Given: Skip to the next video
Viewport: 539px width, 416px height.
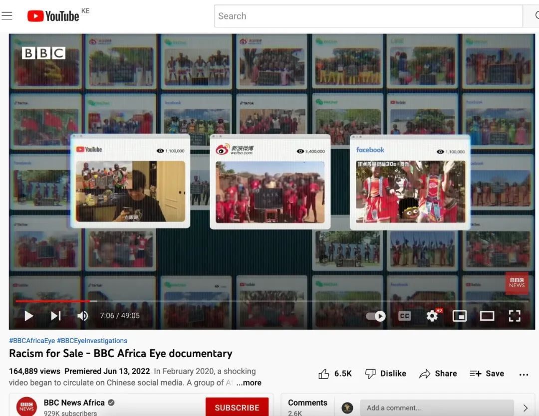Looking at the screenshot, I should 56,316.
